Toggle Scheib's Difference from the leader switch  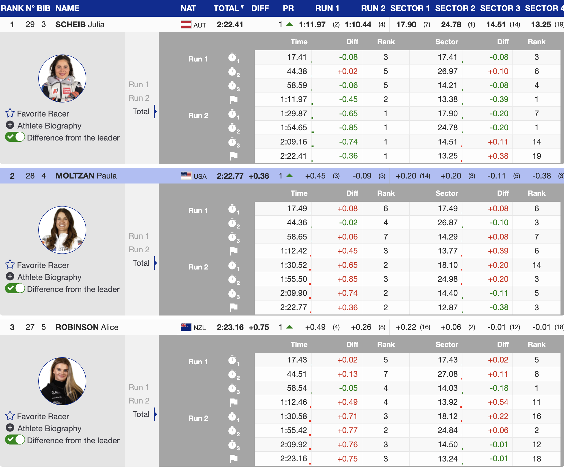click(15, 137)
